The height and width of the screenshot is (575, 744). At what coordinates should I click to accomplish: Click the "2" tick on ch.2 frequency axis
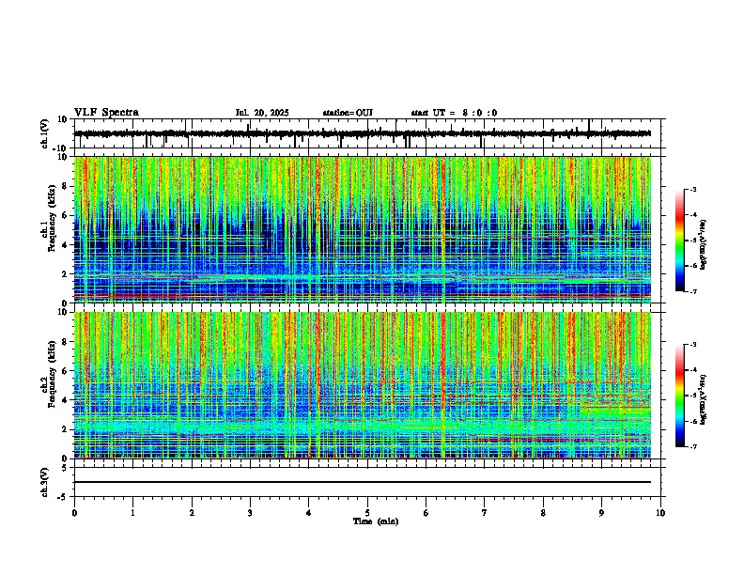[65, 429]
